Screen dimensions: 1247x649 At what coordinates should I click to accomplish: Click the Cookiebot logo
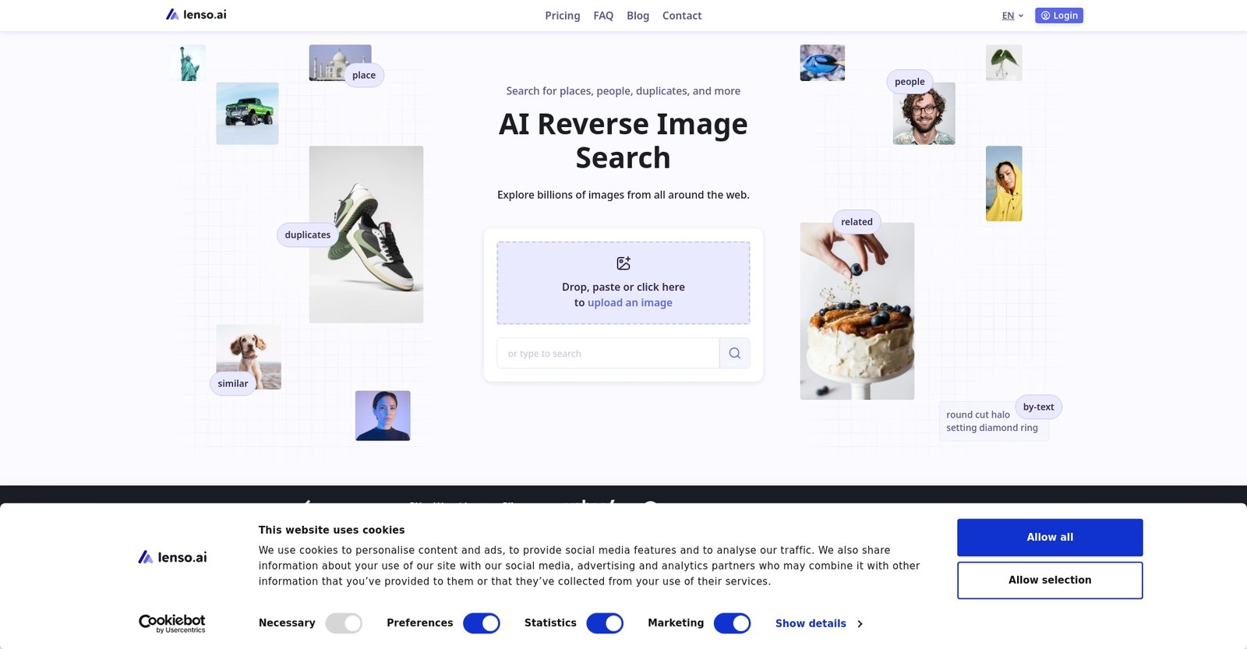(x=172, y=623)
